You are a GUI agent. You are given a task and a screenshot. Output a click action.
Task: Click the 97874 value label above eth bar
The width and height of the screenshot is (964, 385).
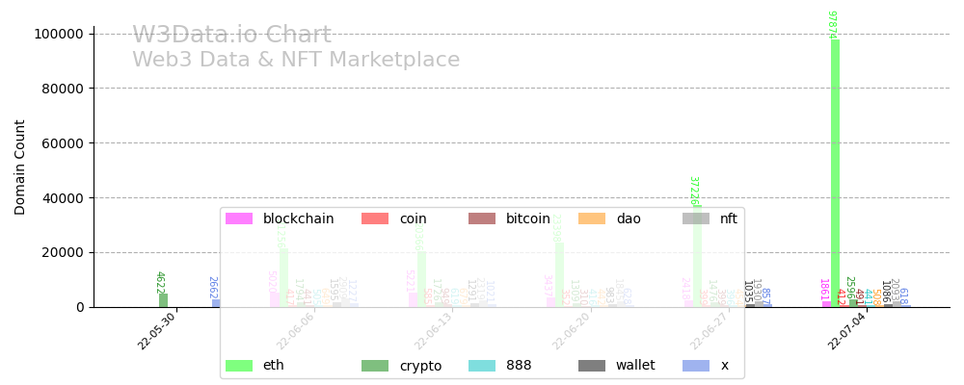click(831, 24)
